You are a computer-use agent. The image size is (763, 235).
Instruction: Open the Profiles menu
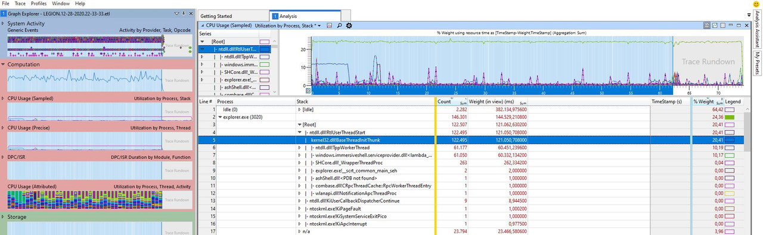39,4
